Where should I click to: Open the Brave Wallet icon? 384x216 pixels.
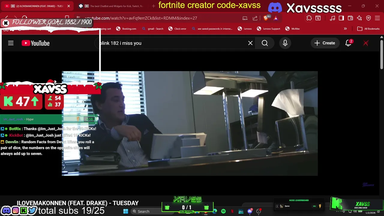pyautogui.click(x=350, y=18)
